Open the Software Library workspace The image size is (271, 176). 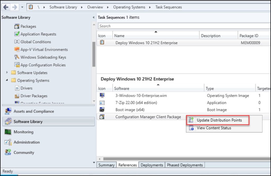49,121
